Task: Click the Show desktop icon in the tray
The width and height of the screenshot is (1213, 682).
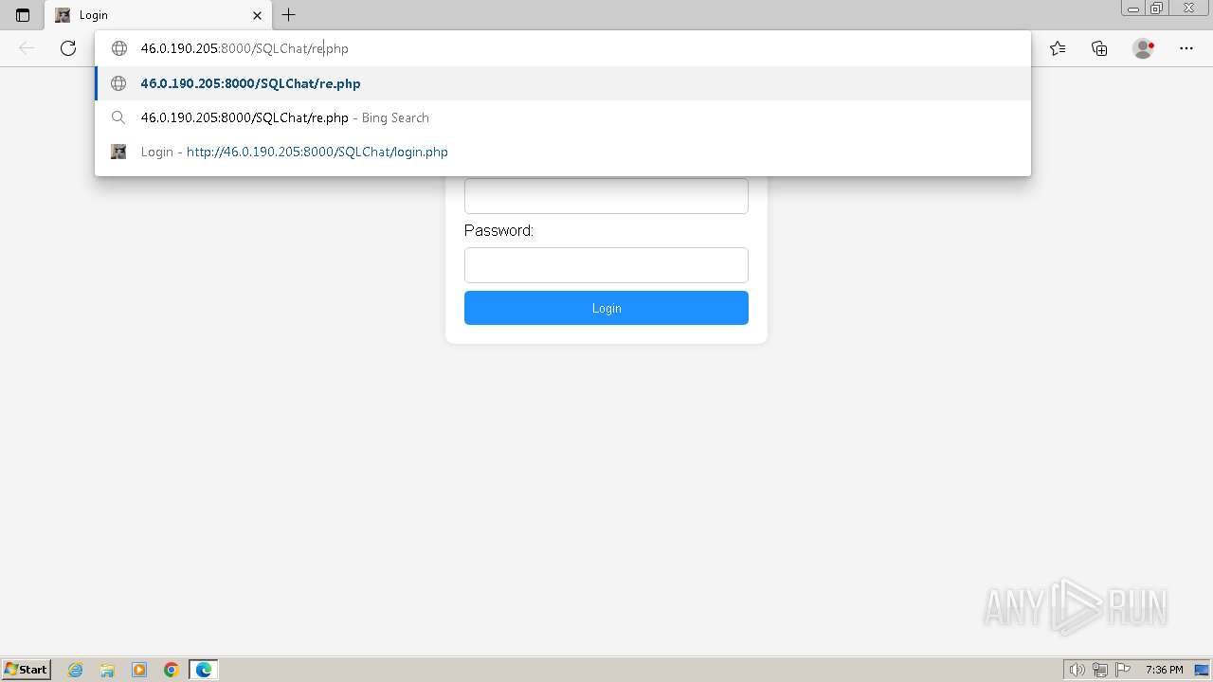Action: [x=1202, y=670]
